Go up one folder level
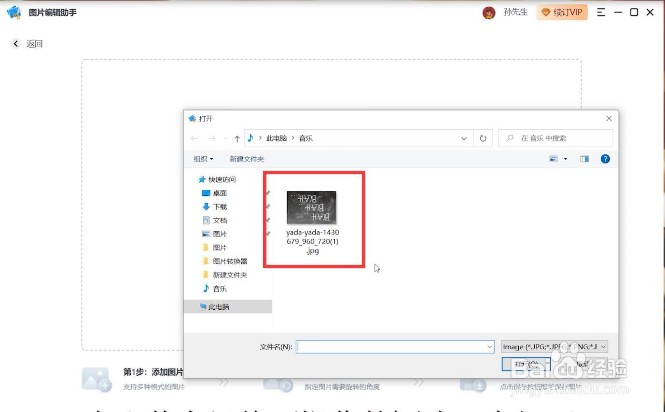This screenshot has width=665, height=412. 237,138
